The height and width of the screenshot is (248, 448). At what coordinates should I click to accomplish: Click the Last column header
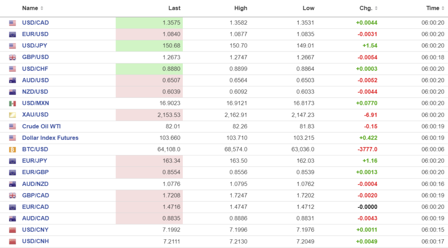pos(174,8)
